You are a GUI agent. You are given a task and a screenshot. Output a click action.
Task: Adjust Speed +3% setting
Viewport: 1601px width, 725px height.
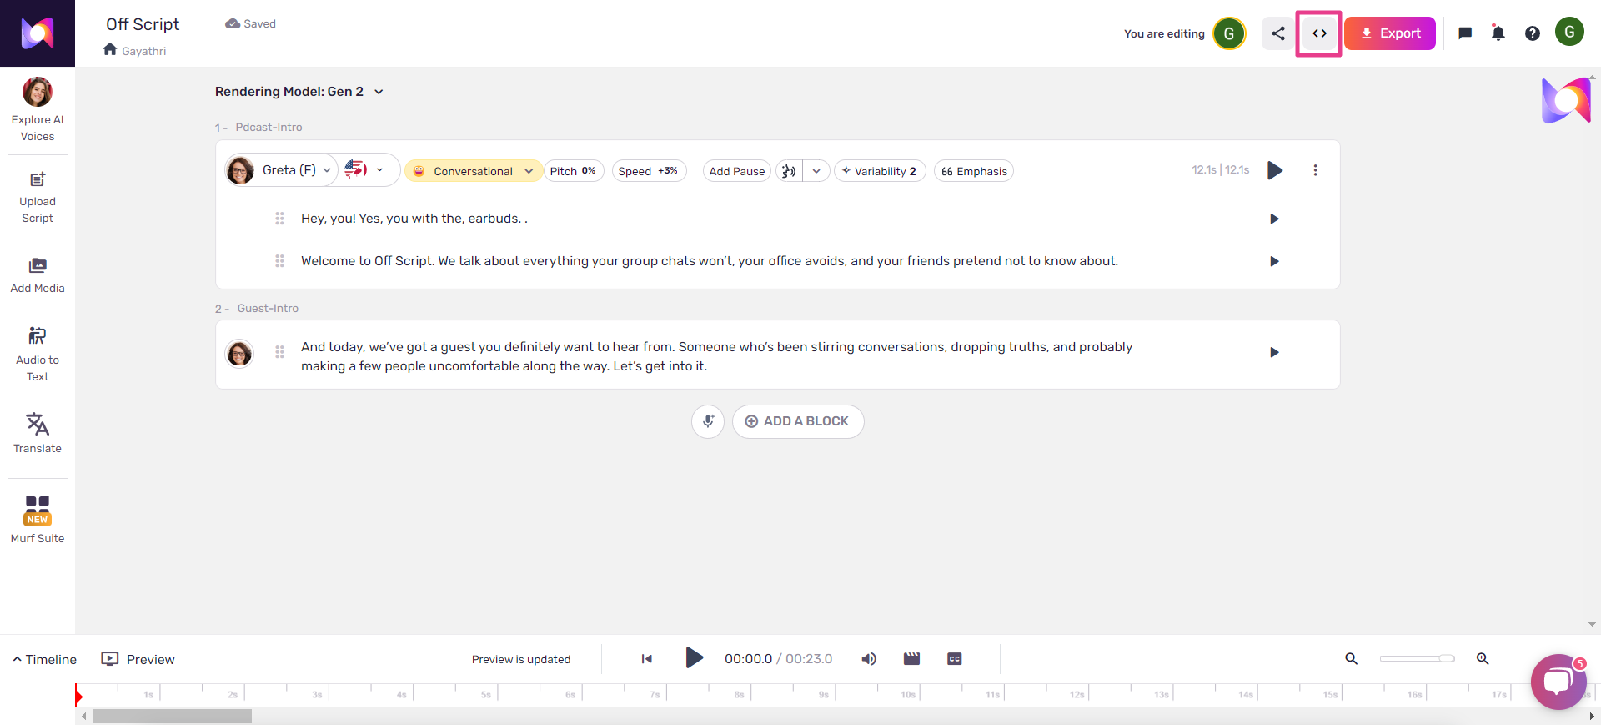[x=649, y=171]
